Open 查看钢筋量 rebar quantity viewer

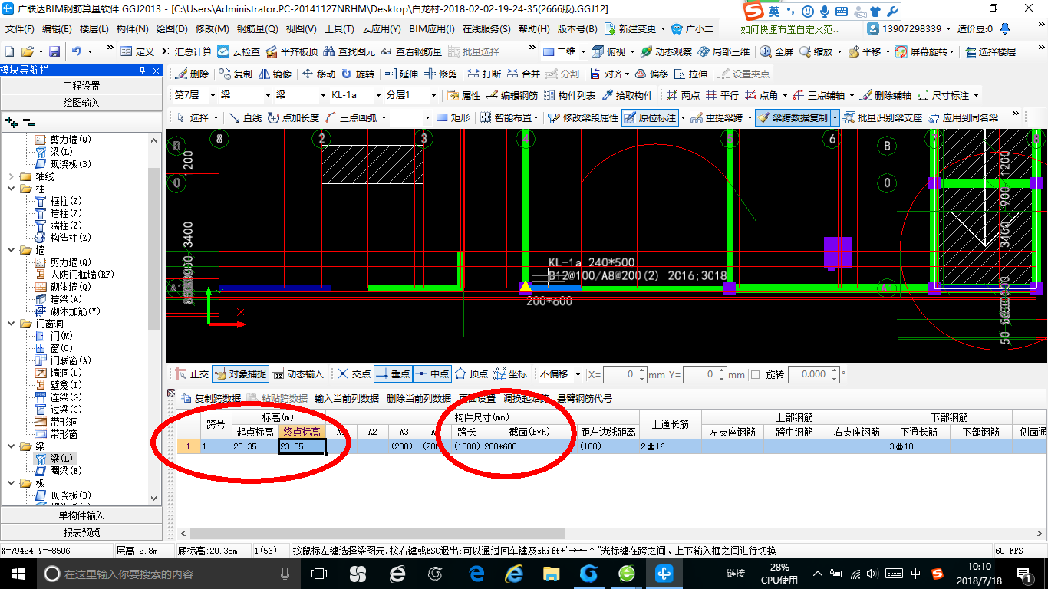tap(411, 51)
